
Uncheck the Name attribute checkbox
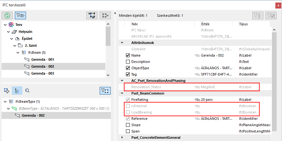point(128,55)
